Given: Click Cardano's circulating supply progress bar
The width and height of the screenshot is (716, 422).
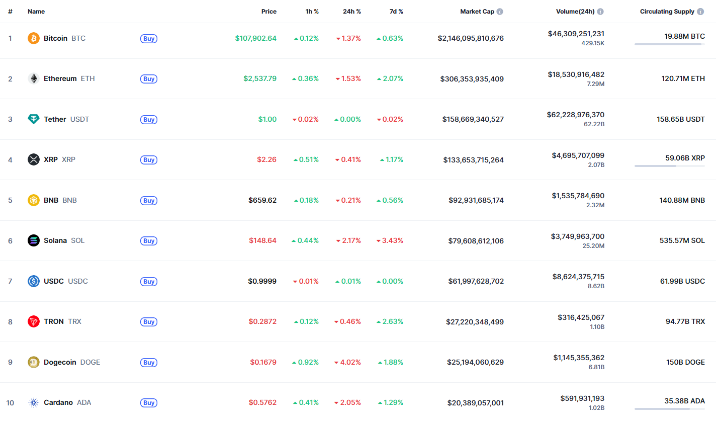Looking at the screenshot, I should tap(670, 408).
